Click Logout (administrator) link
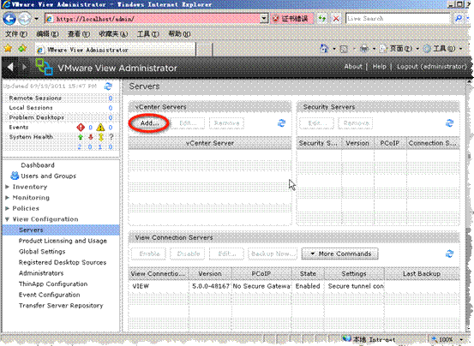This screenshot has width=474, height=346. click(x=432, y=67)
